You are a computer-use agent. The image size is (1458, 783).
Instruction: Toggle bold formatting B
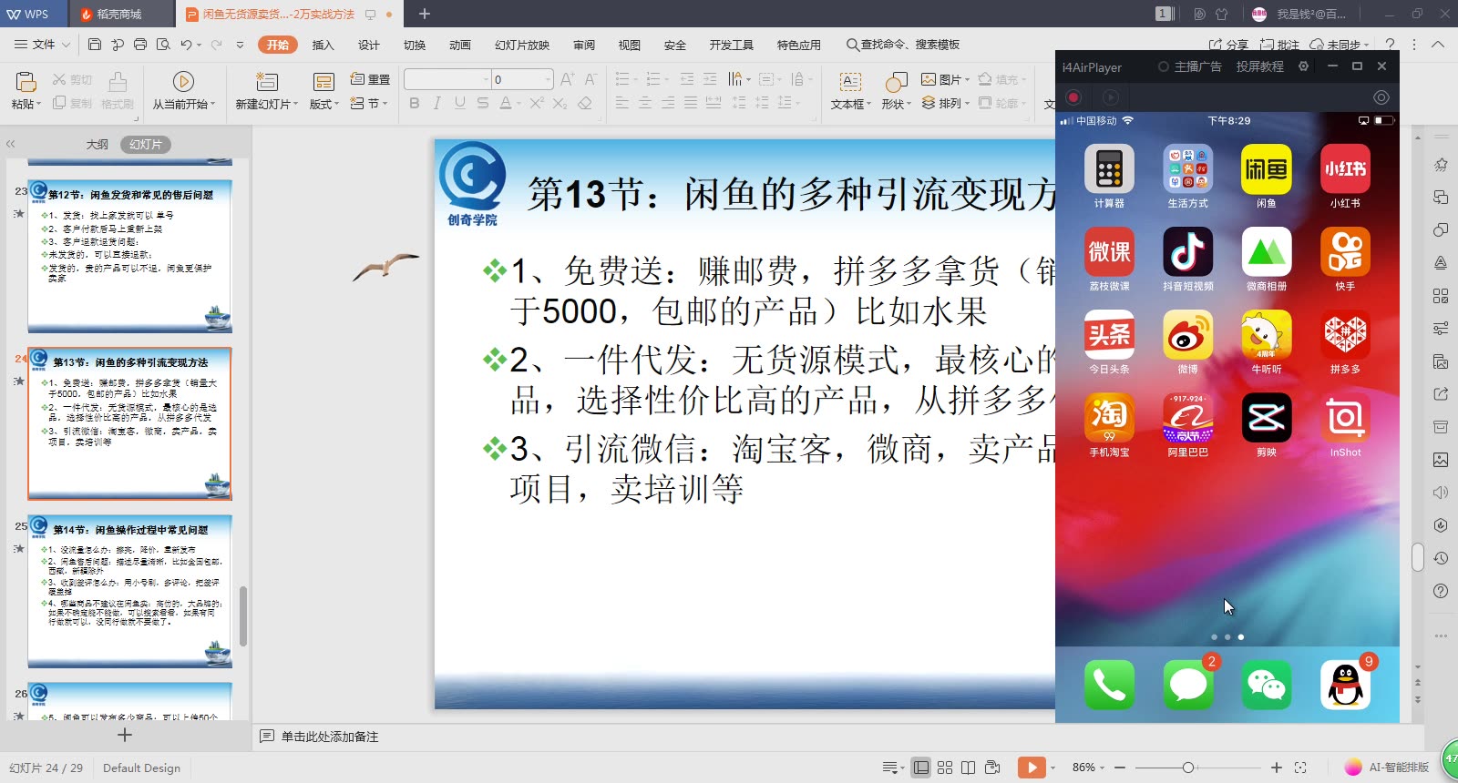click(x=415, y=103)
